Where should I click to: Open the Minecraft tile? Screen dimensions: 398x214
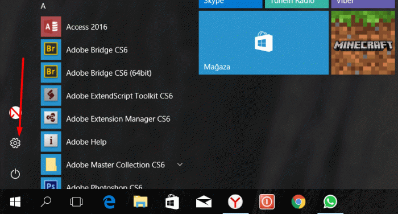363,43
